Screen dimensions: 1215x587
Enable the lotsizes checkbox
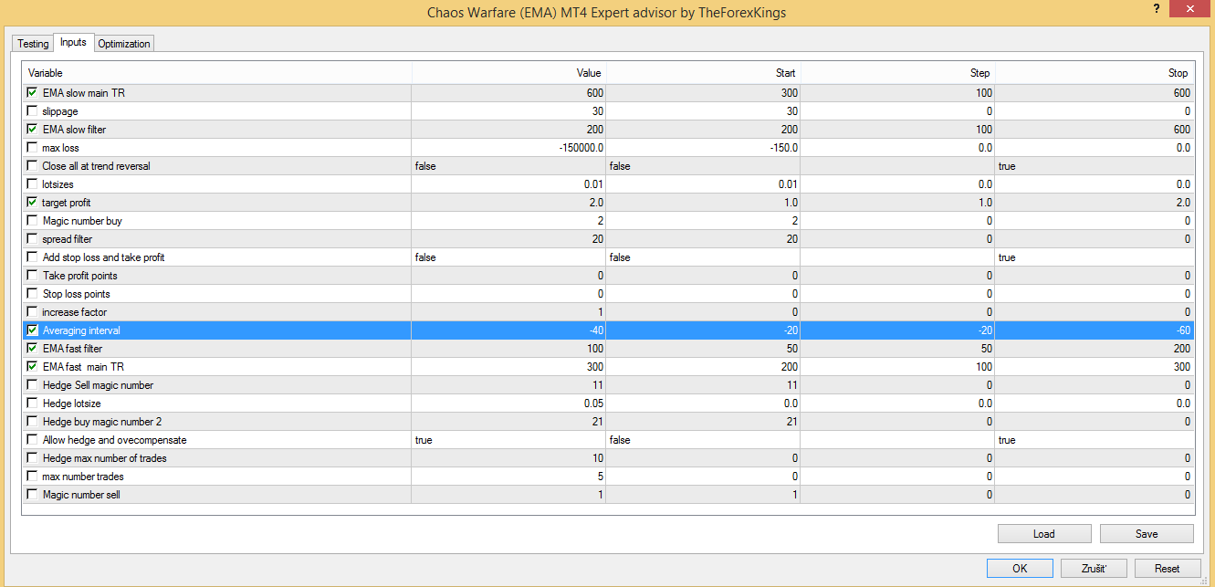tap(33, 184)
